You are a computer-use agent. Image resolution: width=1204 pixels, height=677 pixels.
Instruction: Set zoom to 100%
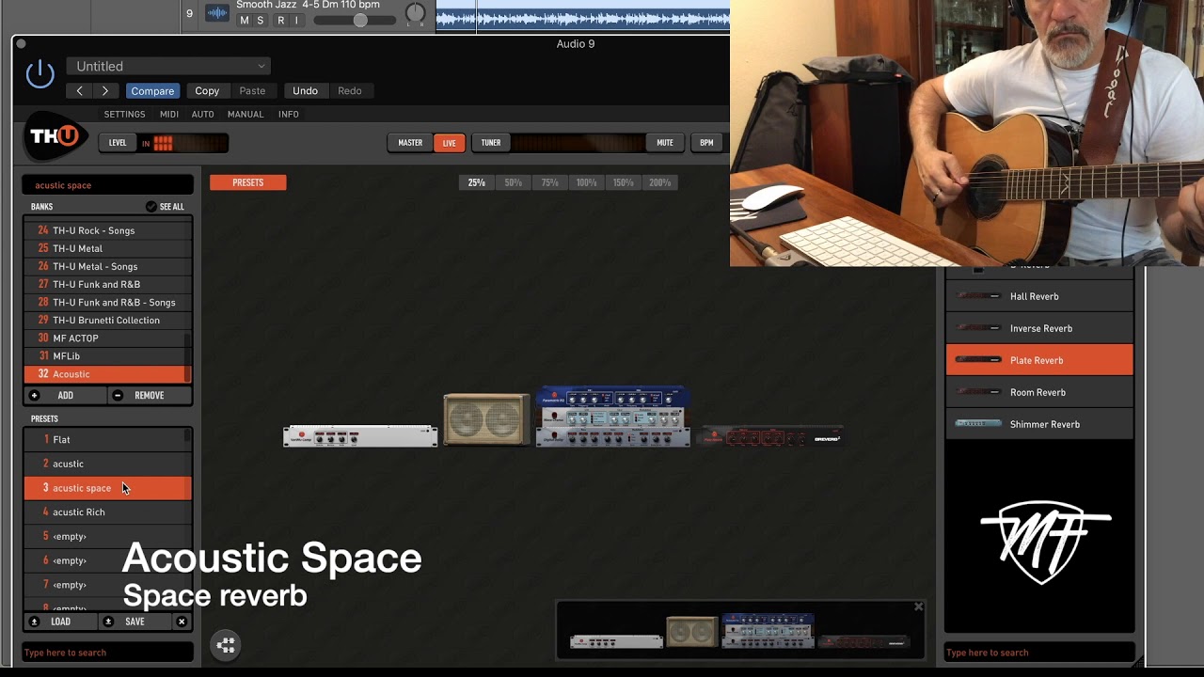pos(586,182)
